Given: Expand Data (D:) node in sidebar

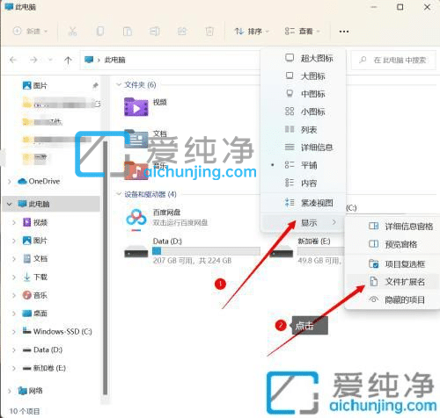Looking at the screenshot, I should point(14,350).
